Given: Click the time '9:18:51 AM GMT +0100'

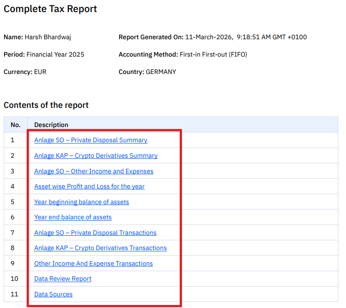Looking at the screenshot, I should (272, 37).
